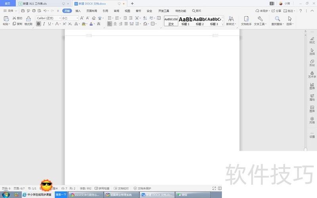Toggle Italic formatting button
Image resolution: width=317 pixels, height=198 pixels.
click(x=44, y=24)
